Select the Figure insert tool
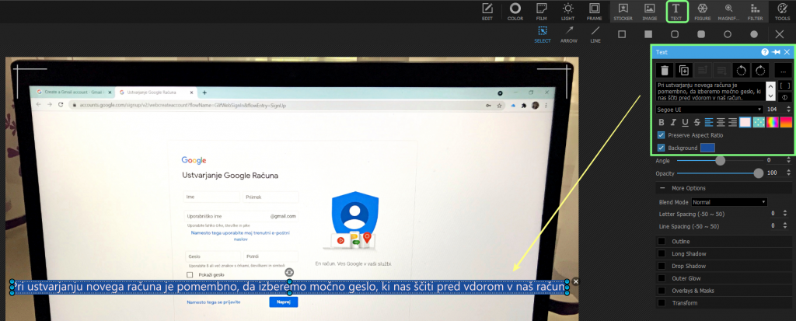 pos(703,12)
